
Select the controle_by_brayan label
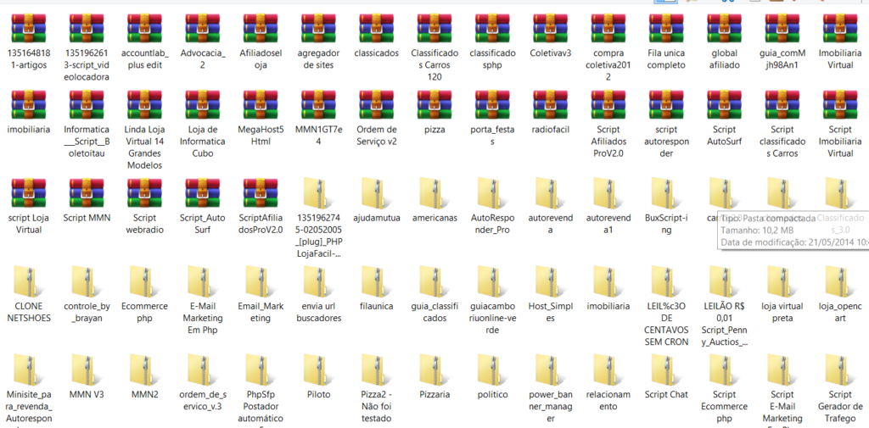[x=87, y=312]
